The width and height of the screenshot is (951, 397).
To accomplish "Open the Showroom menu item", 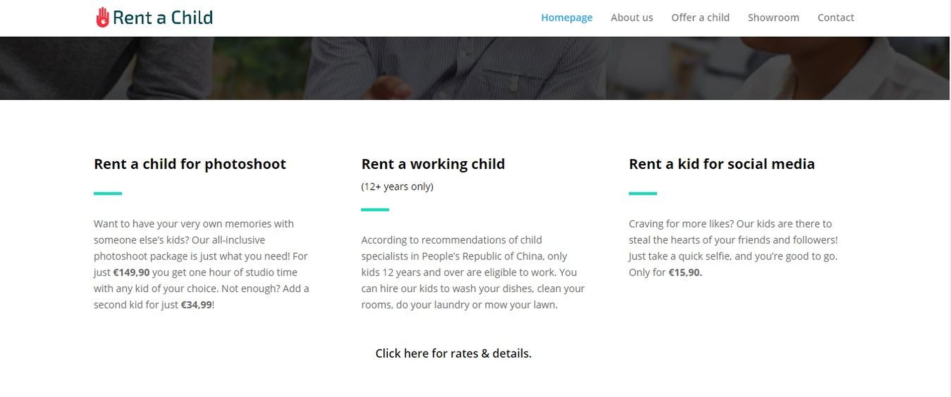I will point(773,18).
